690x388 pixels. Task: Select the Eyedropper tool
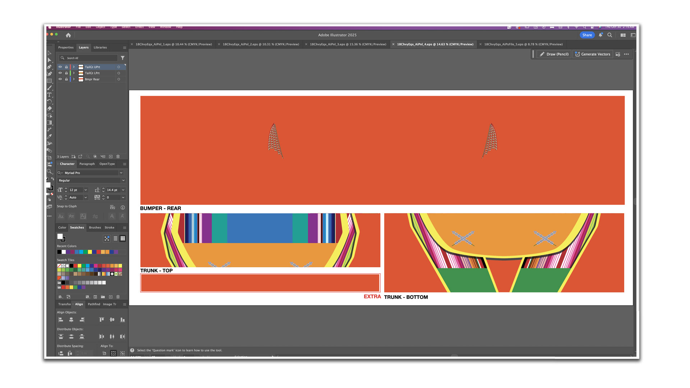50,137
